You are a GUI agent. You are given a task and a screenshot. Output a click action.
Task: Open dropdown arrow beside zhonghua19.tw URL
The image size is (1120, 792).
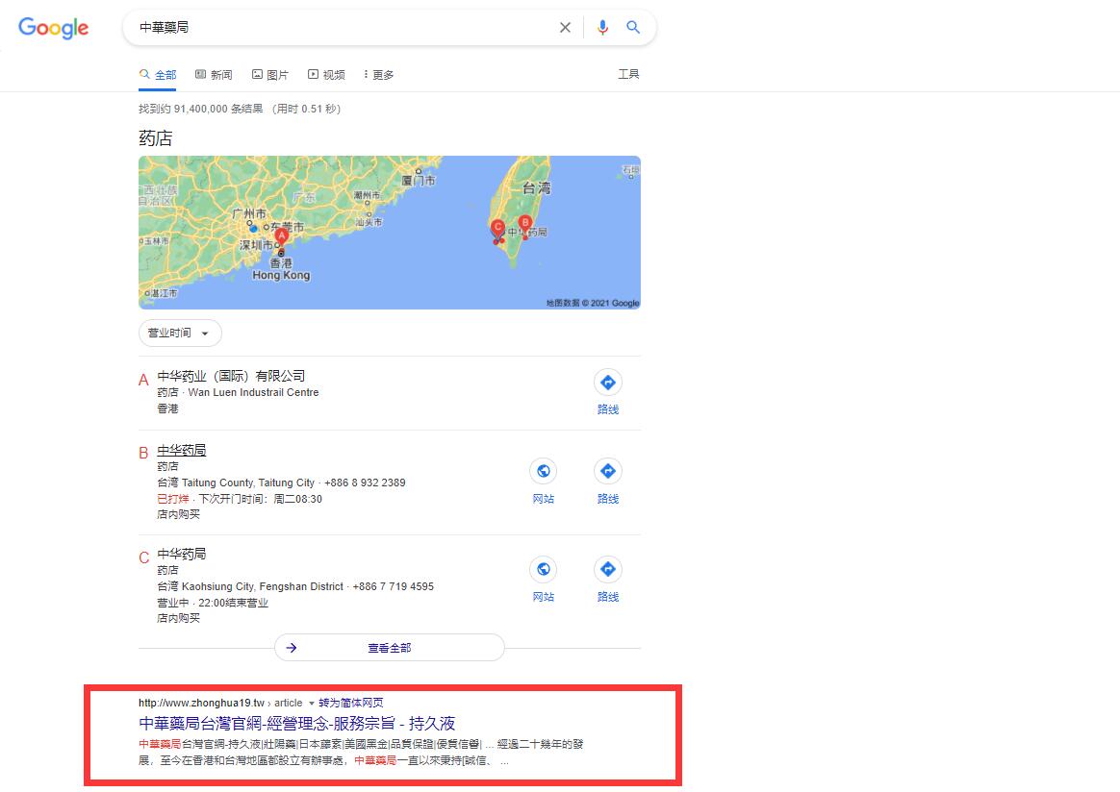(312, 704)
